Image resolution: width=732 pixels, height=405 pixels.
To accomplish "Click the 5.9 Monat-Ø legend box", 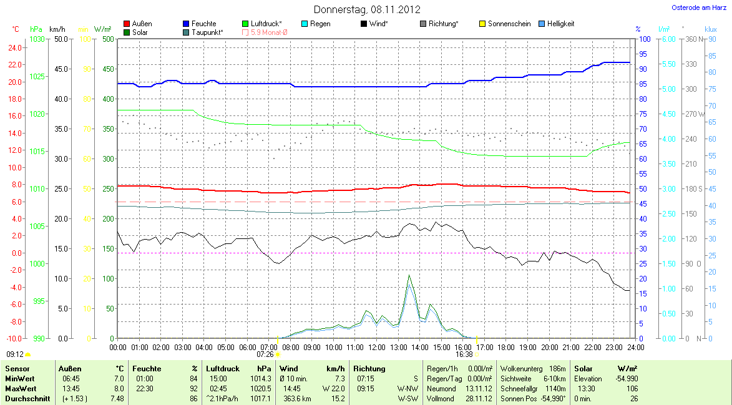I will click(x=245, y=32).
